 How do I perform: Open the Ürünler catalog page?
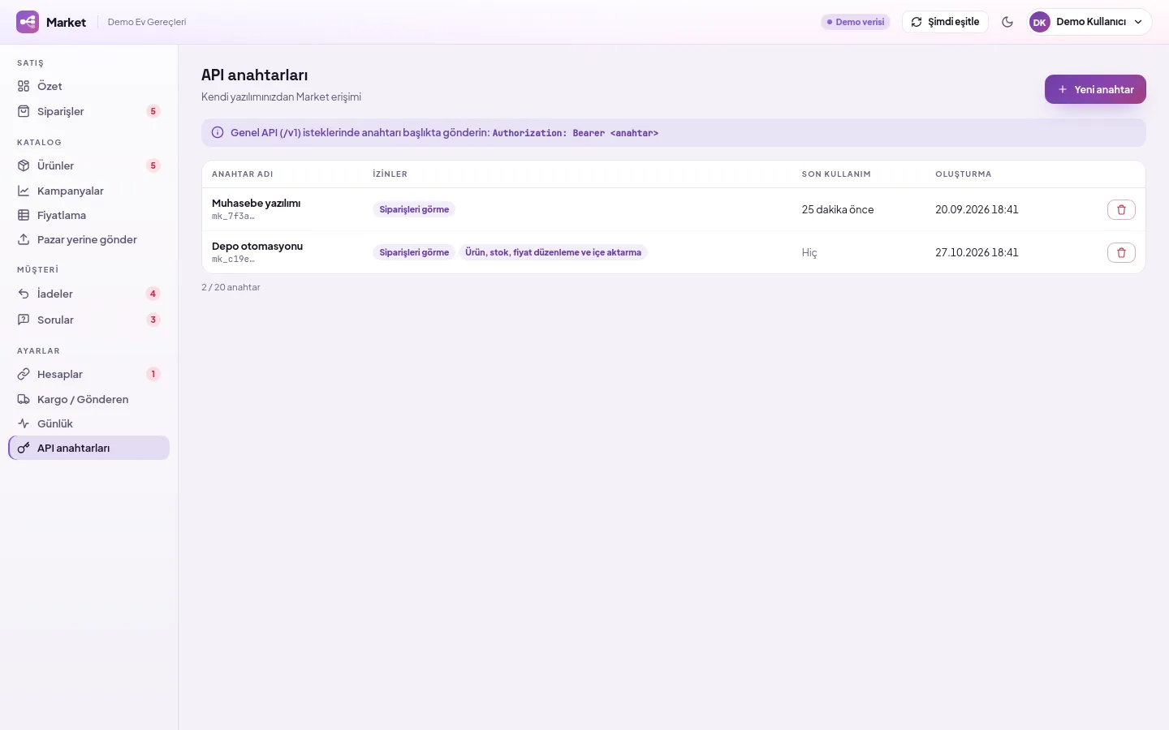tap(88, 165)
